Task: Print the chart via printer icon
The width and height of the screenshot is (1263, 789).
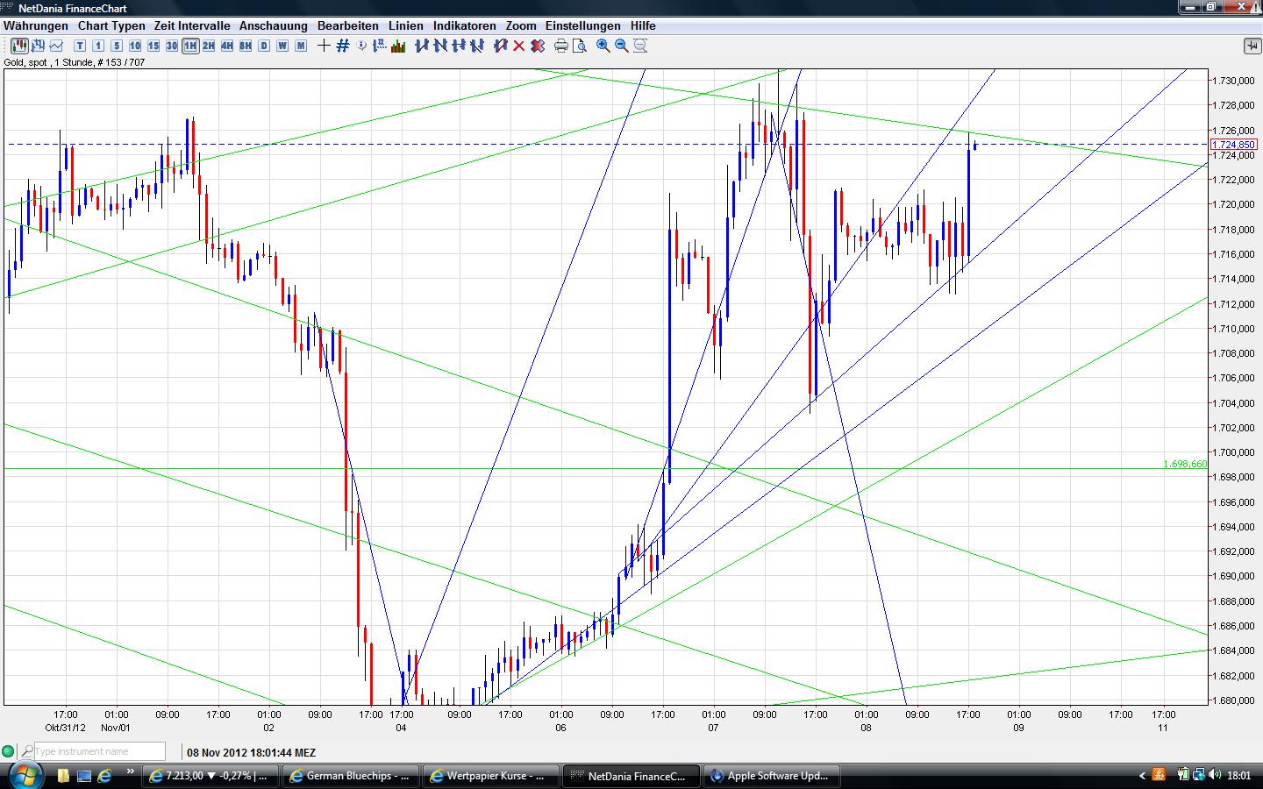Action: (560, 46)
